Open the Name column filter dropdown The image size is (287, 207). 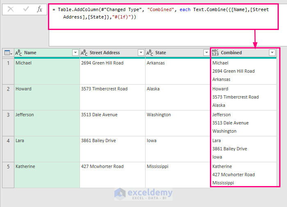[75, 53]
